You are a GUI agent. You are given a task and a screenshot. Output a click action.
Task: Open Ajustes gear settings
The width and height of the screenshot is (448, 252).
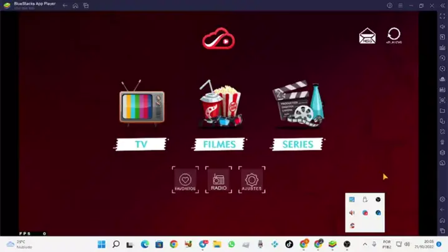[x=251, y=180]
